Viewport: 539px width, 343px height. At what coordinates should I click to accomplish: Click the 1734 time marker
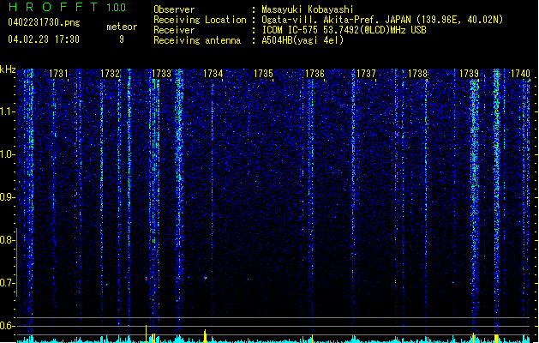(x=213, y=74)
